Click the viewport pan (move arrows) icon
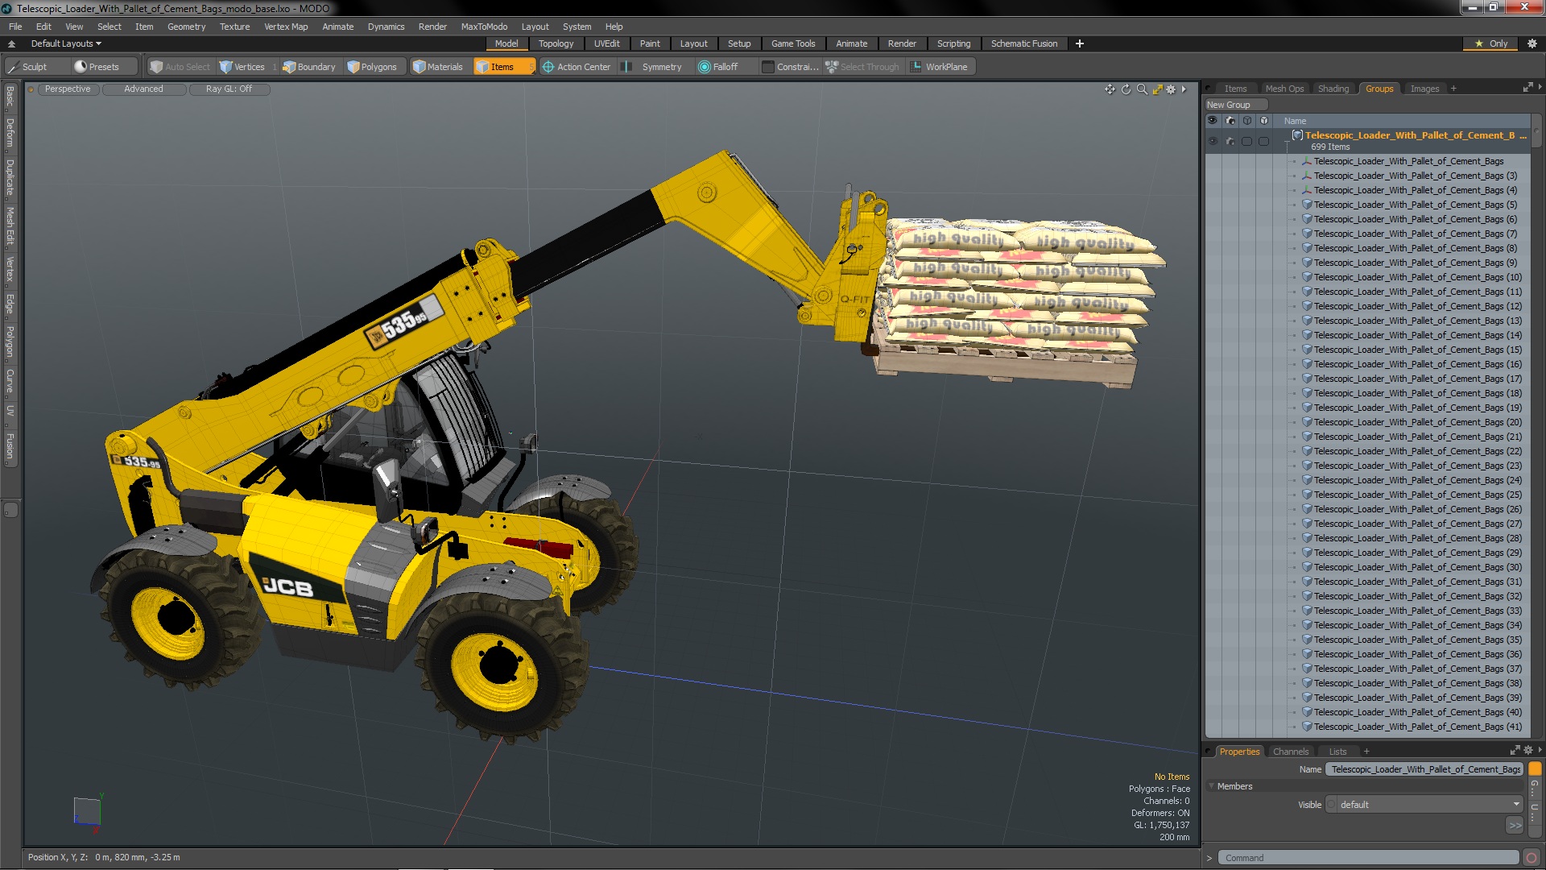 [x=1110, y=89]
